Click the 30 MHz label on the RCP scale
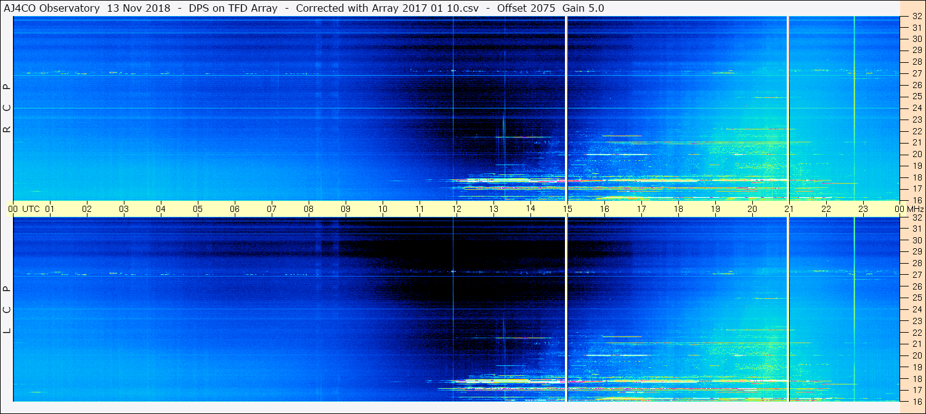 (917, 39)
